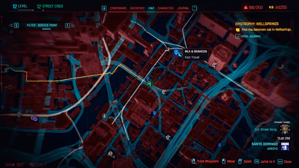Open the Journal tab
This screenshot has width=299, height=168.
click(x=183, y=8)
